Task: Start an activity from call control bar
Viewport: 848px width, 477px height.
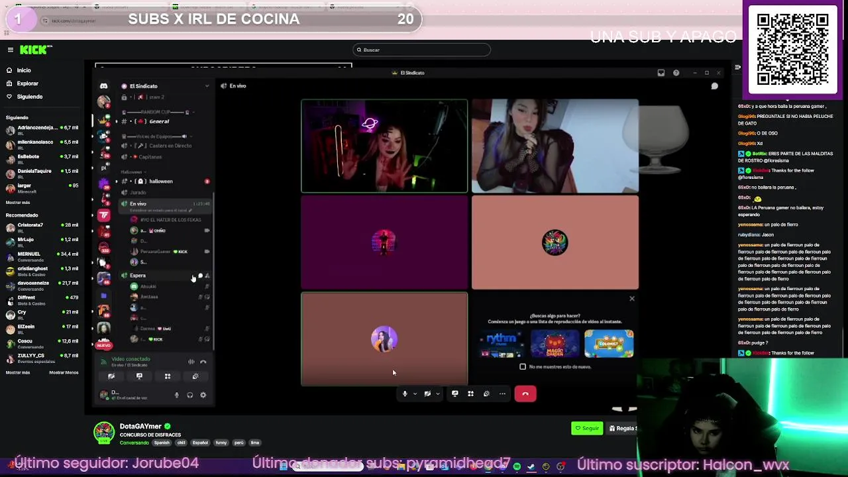Action: [x=470, y=394]
